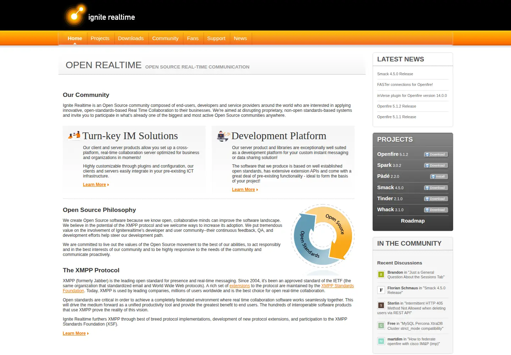Click the avatar beside the user named Free
This screenshot has height=355, width=511.
[x=381, y=326]
